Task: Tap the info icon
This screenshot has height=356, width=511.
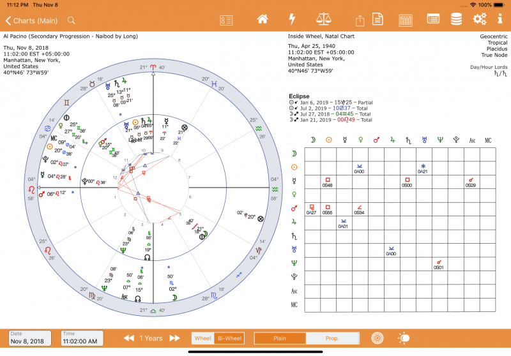Action: (x=500, y=19)
